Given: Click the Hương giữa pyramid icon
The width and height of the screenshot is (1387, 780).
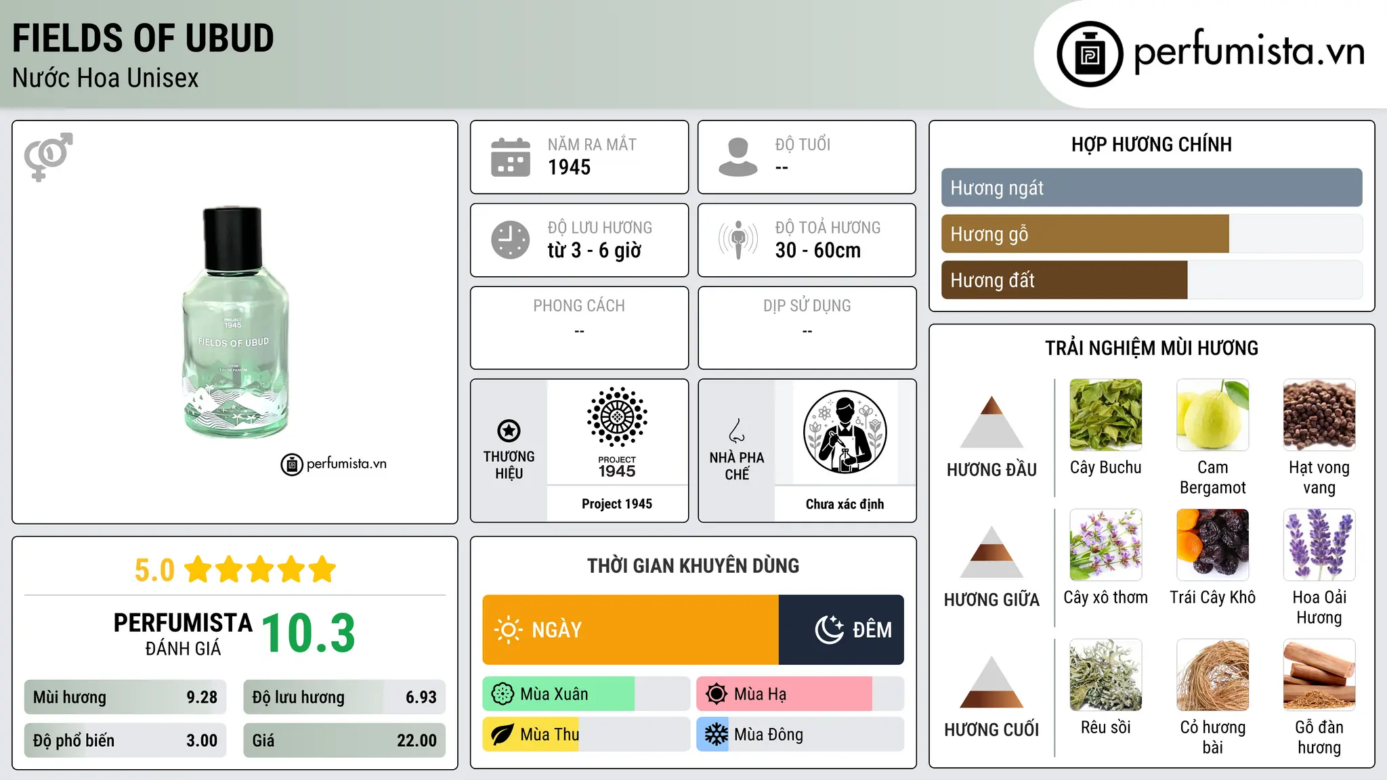Looking at the screenshot, I should point(991,552).
